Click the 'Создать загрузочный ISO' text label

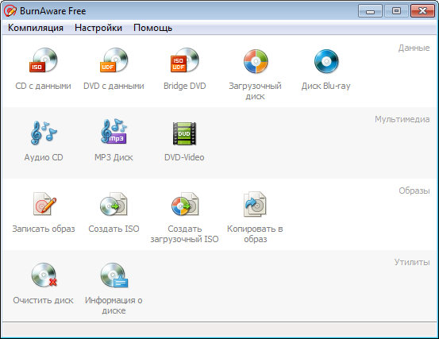[184, 233]
